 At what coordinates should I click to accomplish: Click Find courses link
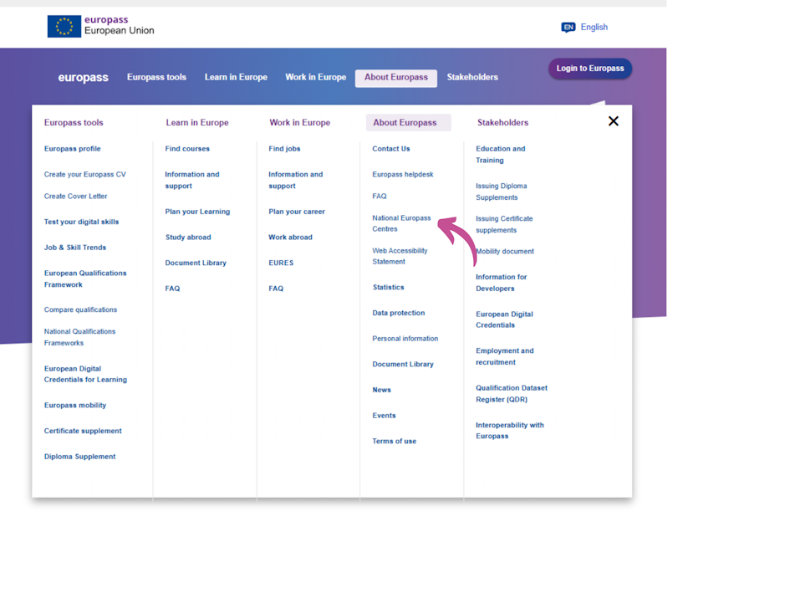(187, 149)
